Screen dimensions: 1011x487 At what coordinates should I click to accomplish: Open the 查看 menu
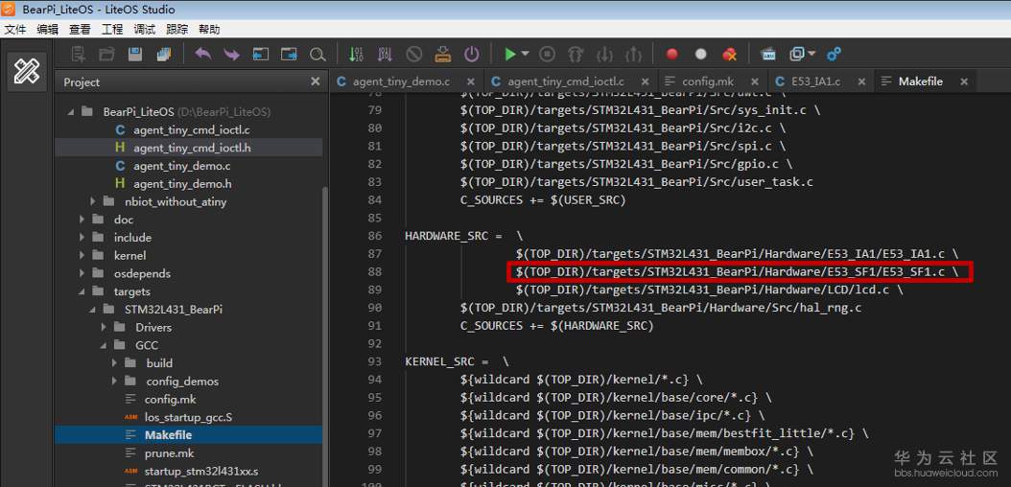pyautogui.click(x=80, y=29)
